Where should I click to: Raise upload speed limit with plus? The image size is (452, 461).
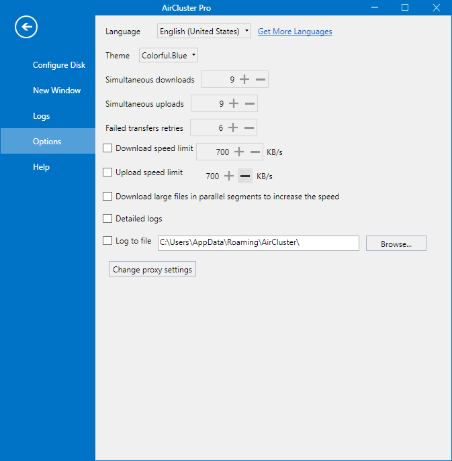[229, 176]
